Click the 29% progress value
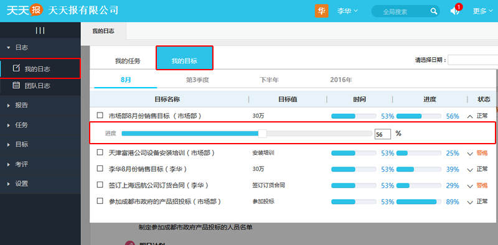Viewport: 498px width, 245px height. pyautogui.click(x=453, y=186)
